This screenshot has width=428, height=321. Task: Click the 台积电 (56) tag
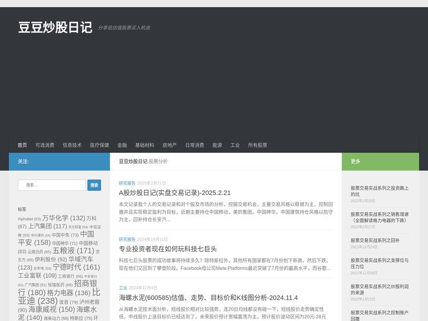(42, 268)
